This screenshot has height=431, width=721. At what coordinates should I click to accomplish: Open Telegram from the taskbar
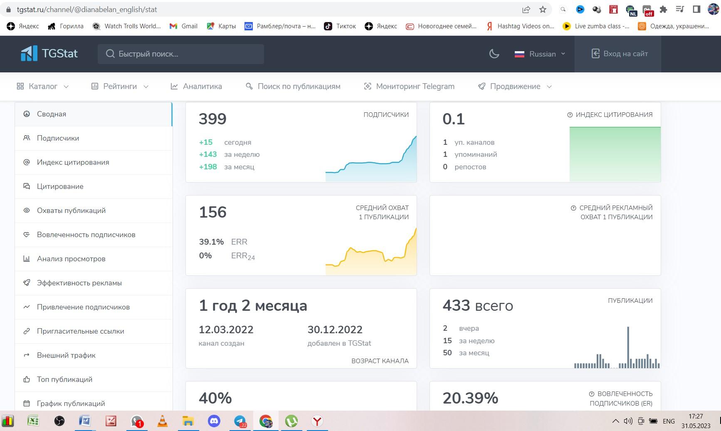240,421
